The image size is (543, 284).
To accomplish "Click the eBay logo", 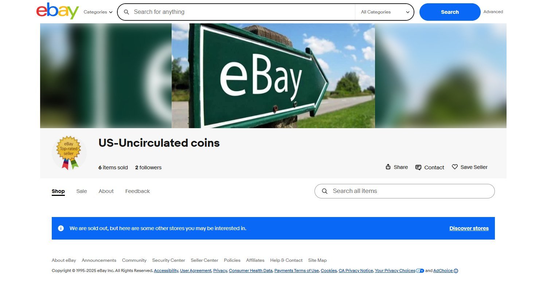I will pyautogui.click(x=58, y=11).
